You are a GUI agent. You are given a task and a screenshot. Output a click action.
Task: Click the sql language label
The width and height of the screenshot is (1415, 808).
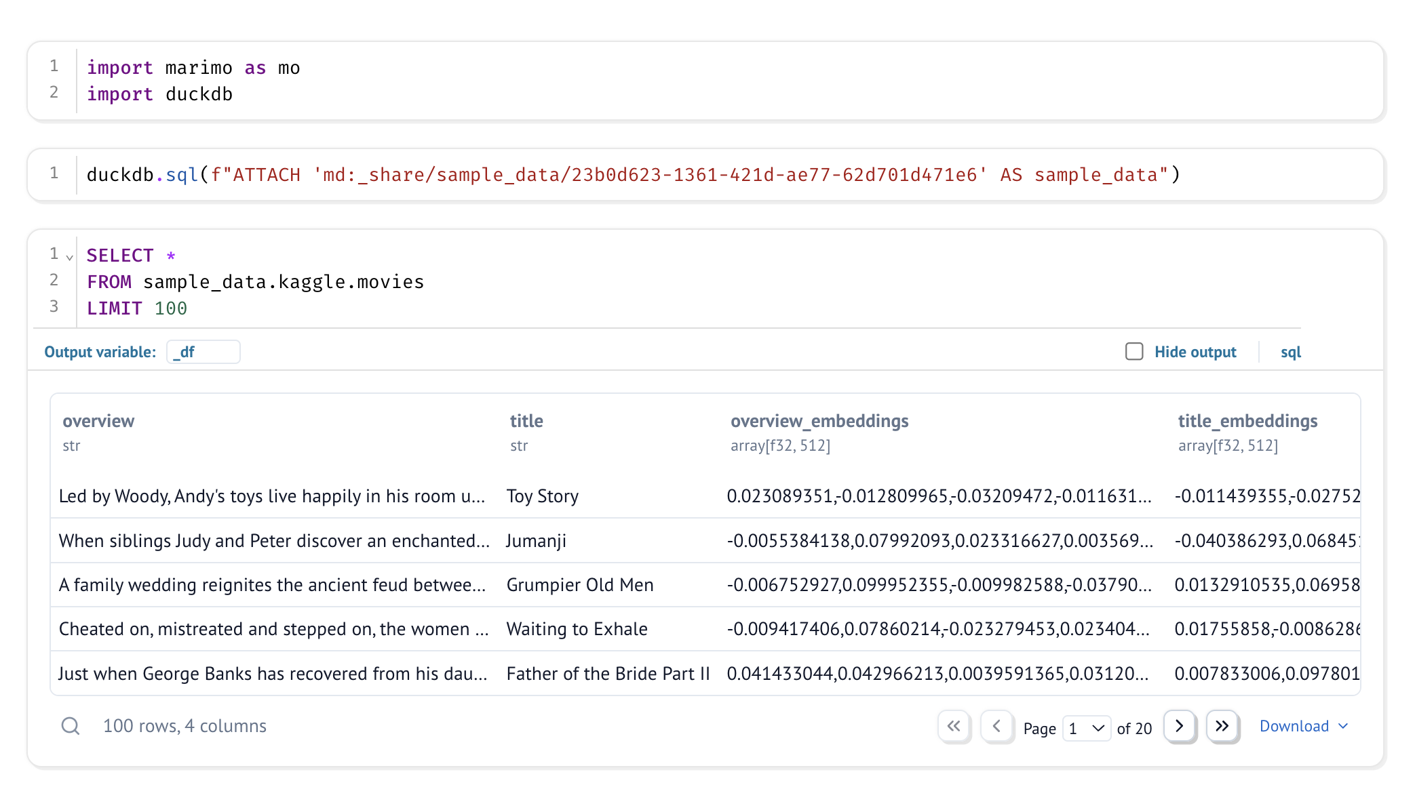pyautogui.click(x=1290, y=352)
